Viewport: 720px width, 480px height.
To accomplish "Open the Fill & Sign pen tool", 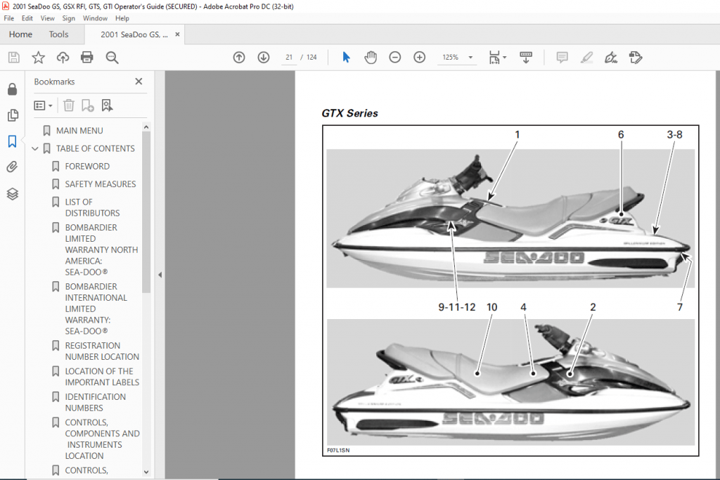I will [611, 58].
